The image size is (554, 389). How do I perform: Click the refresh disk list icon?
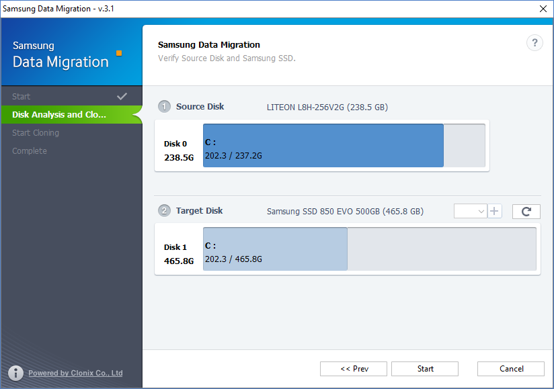526,212
